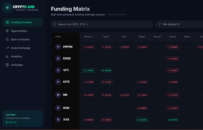Screen dimensions: 203x130
Task: Open the Calculator page
Action: click(x=22, y=65)
